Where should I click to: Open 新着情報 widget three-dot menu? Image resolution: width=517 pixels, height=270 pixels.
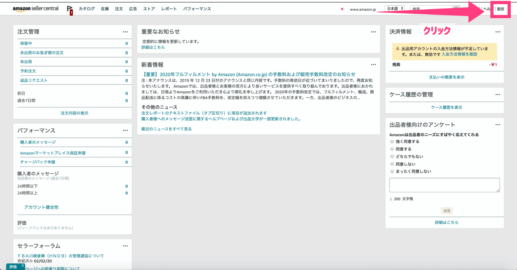click(x=373, y=64)
